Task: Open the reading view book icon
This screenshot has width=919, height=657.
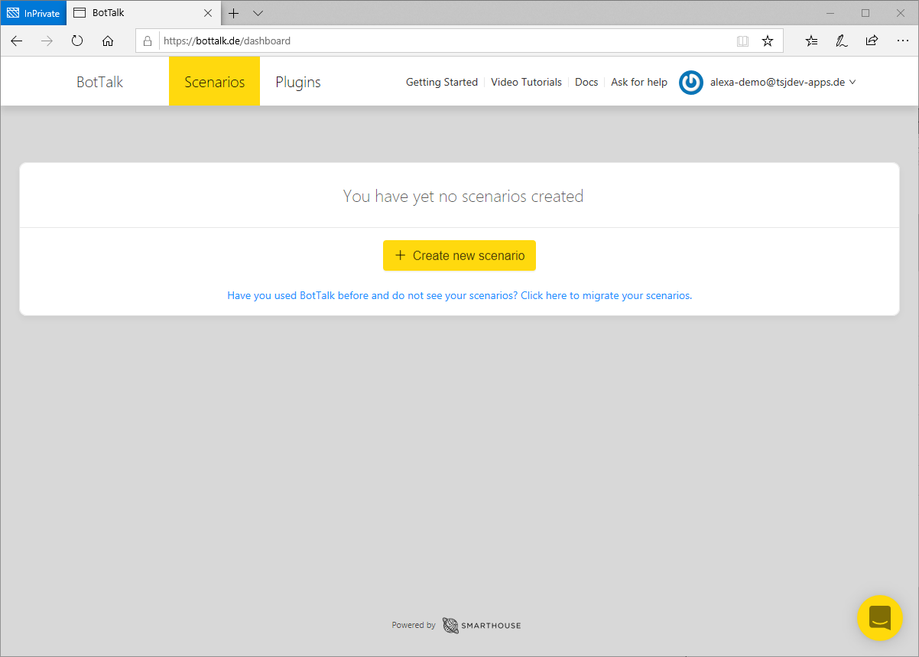Action: click(x=742, y=41)
